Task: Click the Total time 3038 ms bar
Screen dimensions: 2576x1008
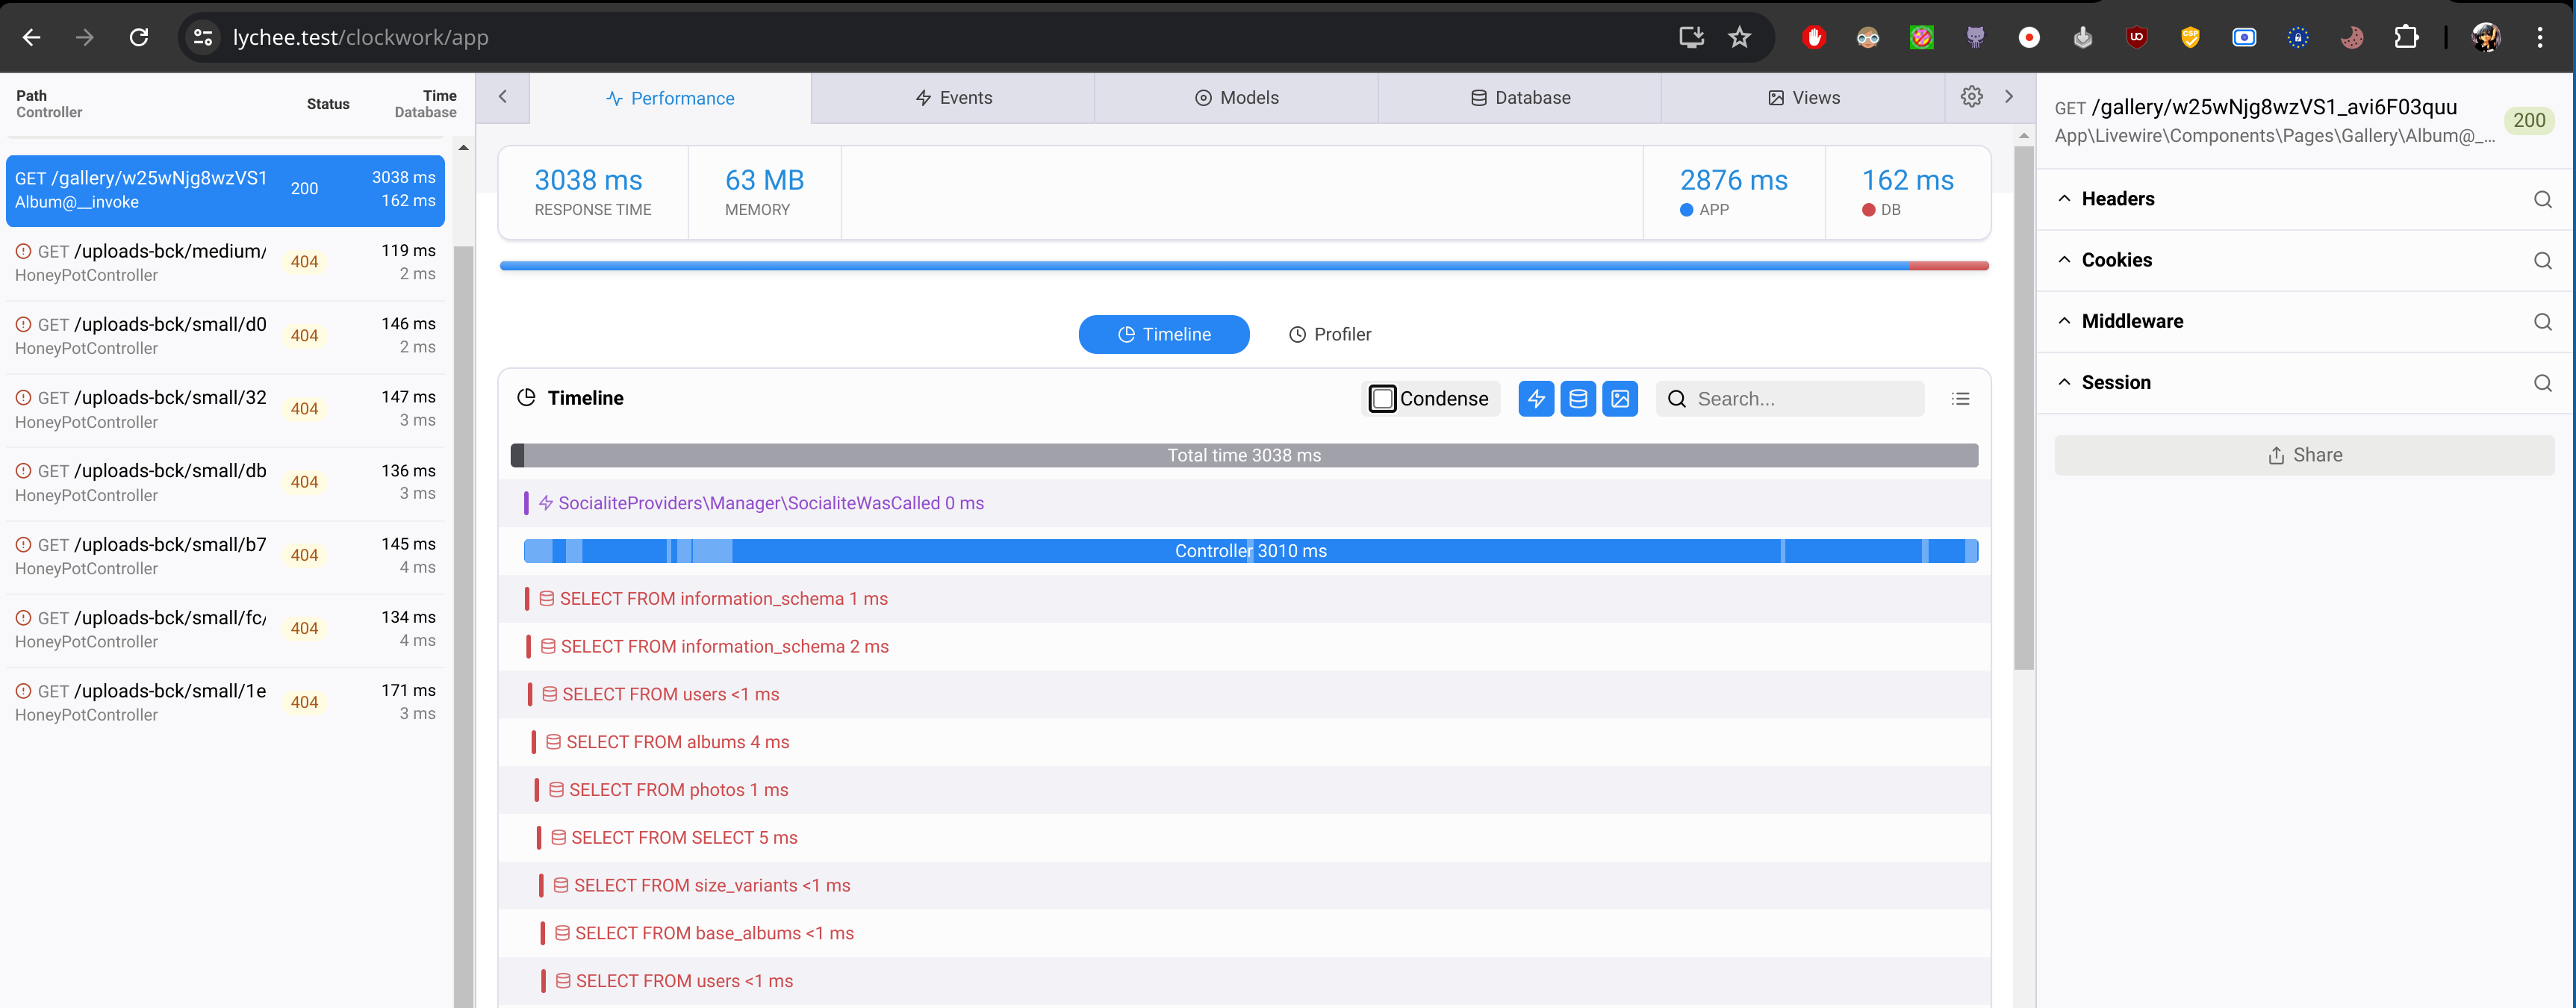Action: (1244, 455)
